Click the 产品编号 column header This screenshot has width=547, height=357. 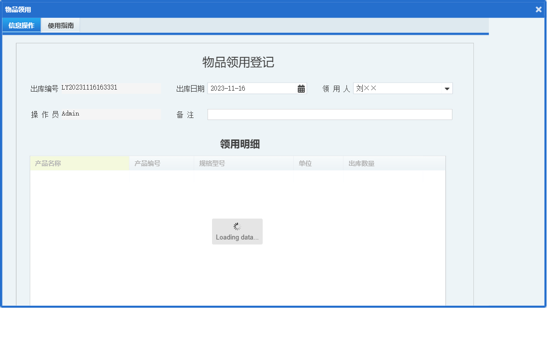point(161,163)
